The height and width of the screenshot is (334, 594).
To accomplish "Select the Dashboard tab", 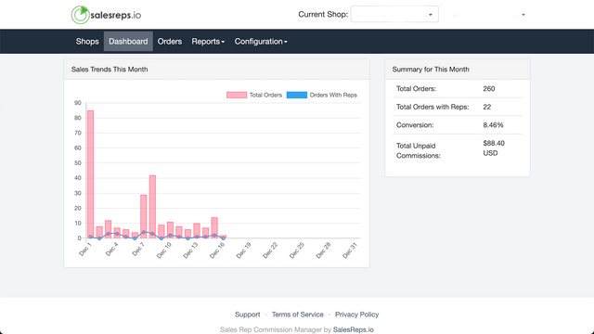I will coord(128,41).
